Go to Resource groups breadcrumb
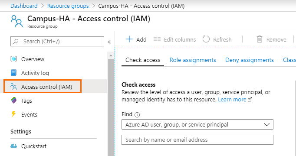 tap(68, 6)
